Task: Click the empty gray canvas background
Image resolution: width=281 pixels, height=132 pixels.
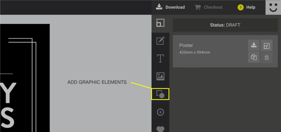Action: [99, 49]
